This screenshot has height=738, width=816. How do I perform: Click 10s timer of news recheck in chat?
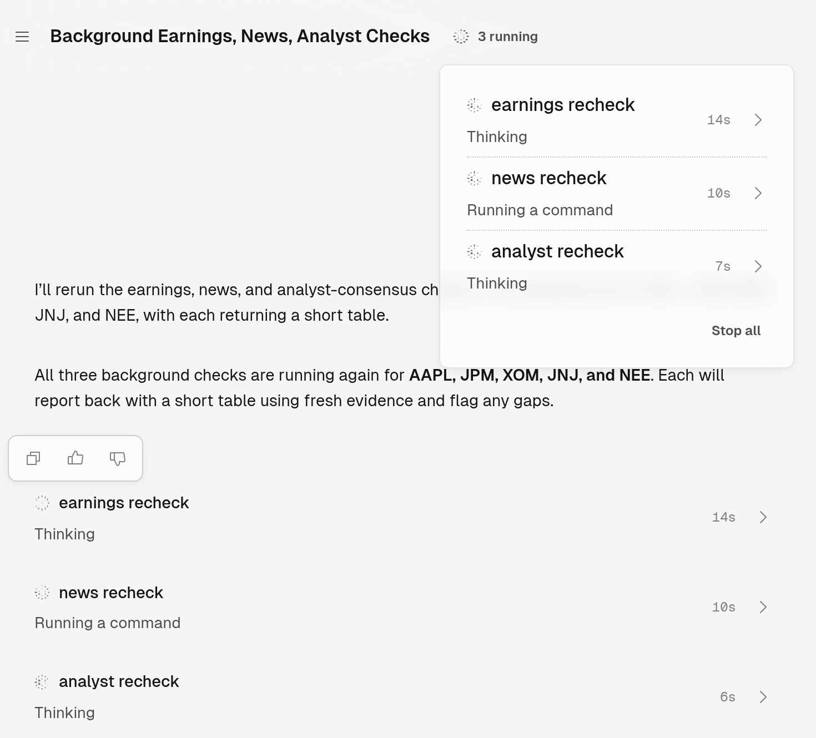pyautogui.click(x=724, y=607)
